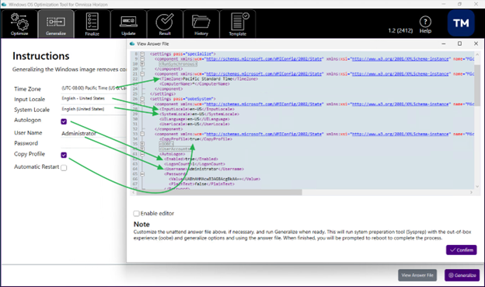Switch to the Finalize tab
485x287 pixels.
pyautogui.click(x=92, y=24)
